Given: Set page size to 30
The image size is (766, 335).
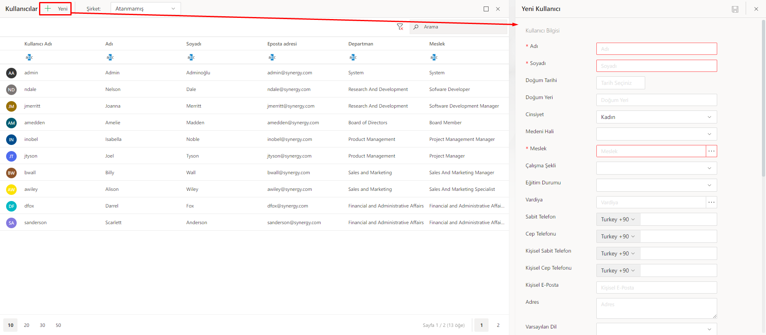Looking at the screenshot, I should (x=42, y=325).
